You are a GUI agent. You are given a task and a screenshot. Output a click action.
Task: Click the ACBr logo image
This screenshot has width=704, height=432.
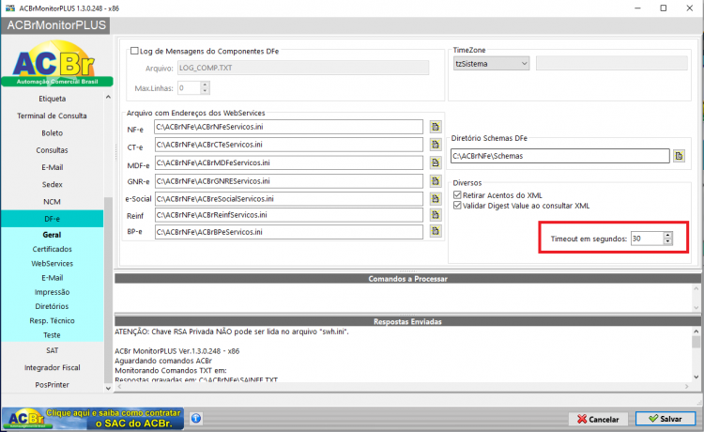(57, 63)
